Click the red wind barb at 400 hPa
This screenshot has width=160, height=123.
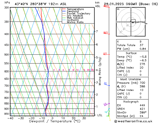coord(106,33)
